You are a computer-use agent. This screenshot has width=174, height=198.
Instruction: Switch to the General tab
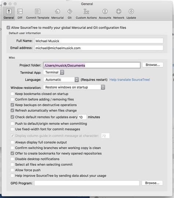click(x=9, y=14)
